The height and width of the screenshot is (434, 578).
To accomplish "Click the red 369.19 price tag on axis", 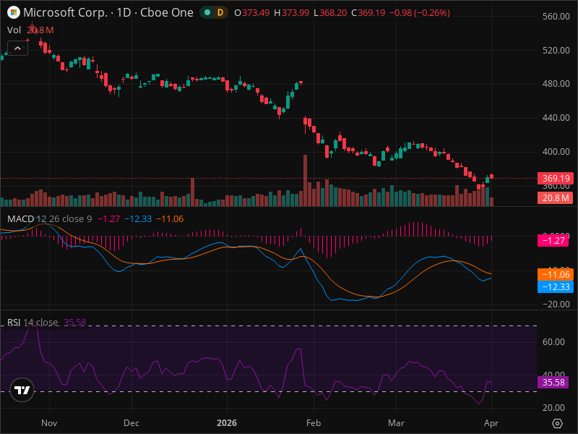I will [556, 178].
